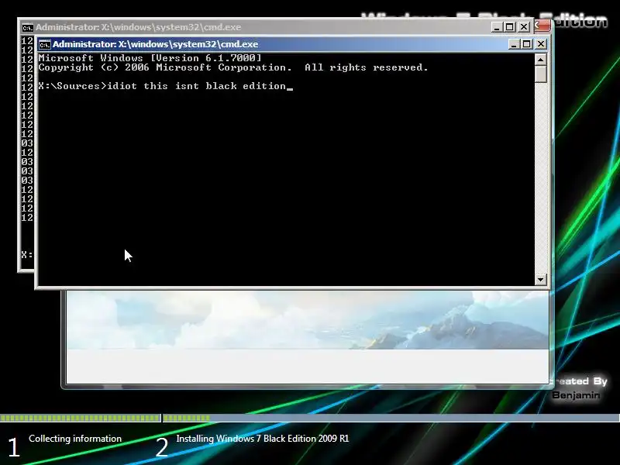Click the installation progress bar's second segment
Image resolution: width=620 pixels, height=465 pixels.
tap(391, 418)
